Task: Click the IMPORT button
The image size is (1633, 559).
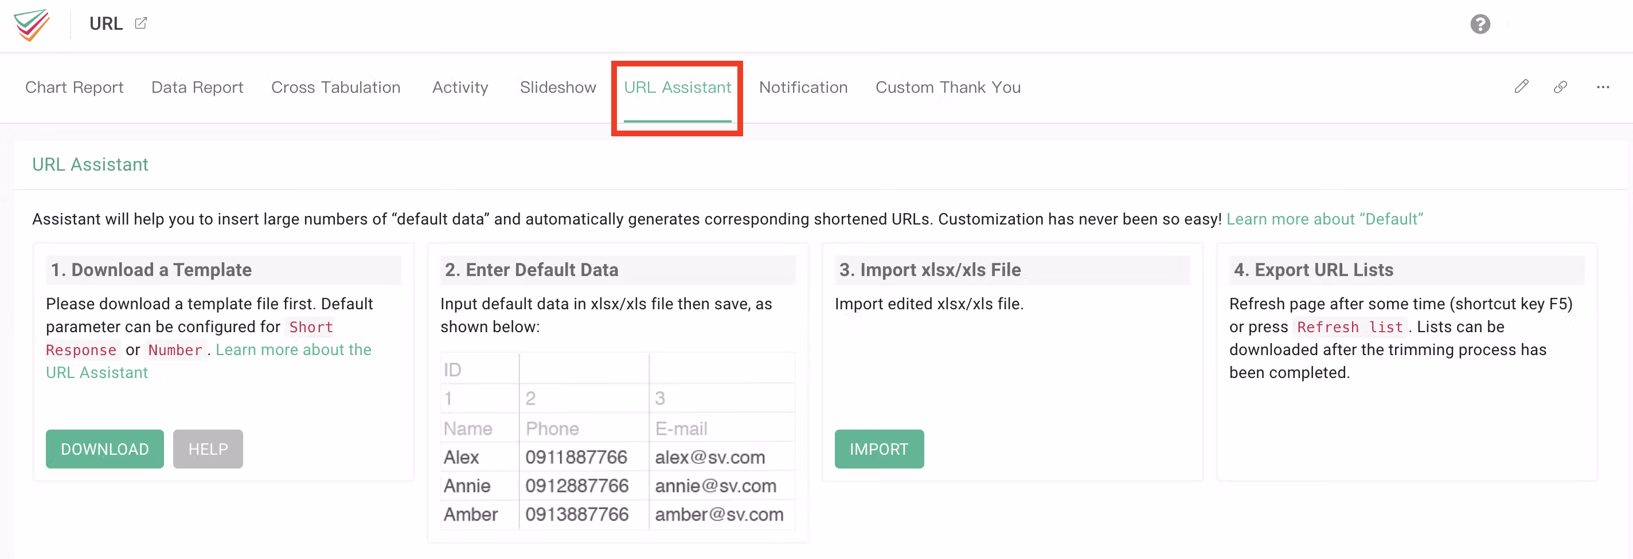Action: [878, 449]
